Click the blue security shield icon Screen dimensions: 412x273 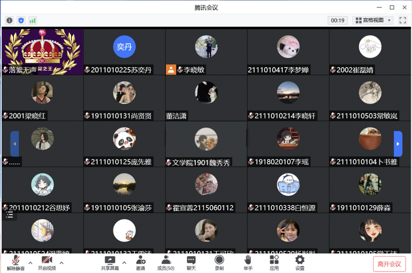coord(21,20)
